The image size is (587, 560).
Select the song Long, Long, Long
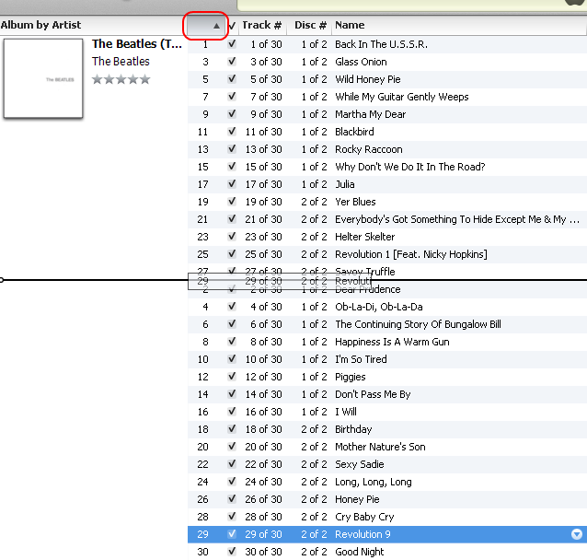click(374, 482)
